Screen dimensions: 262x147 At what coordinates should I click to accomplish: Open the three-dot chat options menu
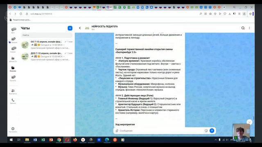coord(249,28)
